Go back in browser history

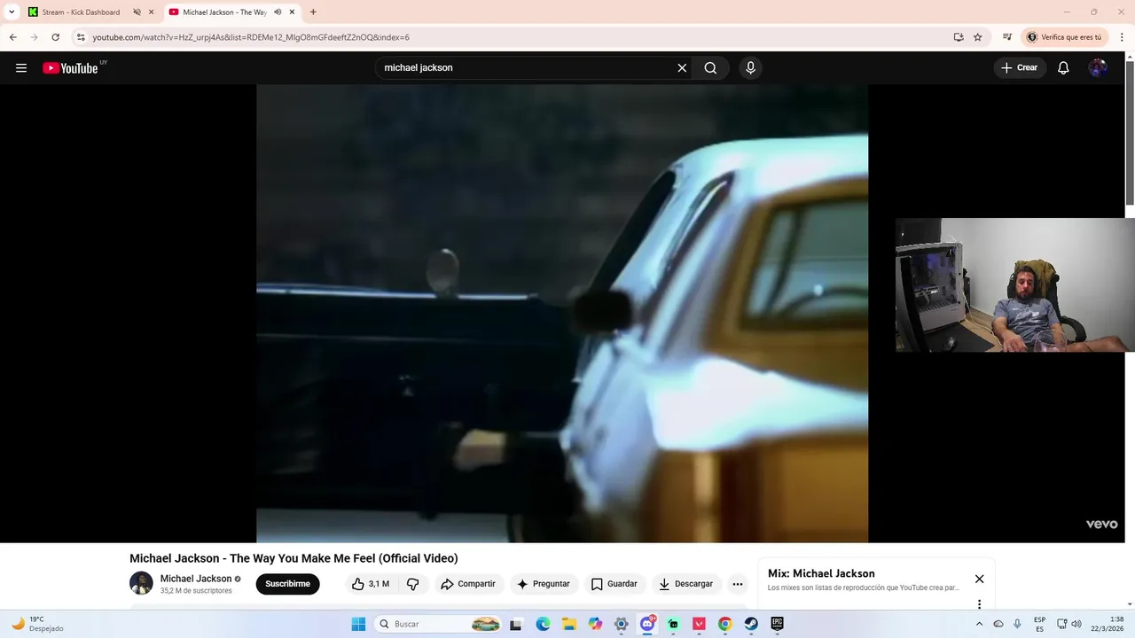(12, 37)
